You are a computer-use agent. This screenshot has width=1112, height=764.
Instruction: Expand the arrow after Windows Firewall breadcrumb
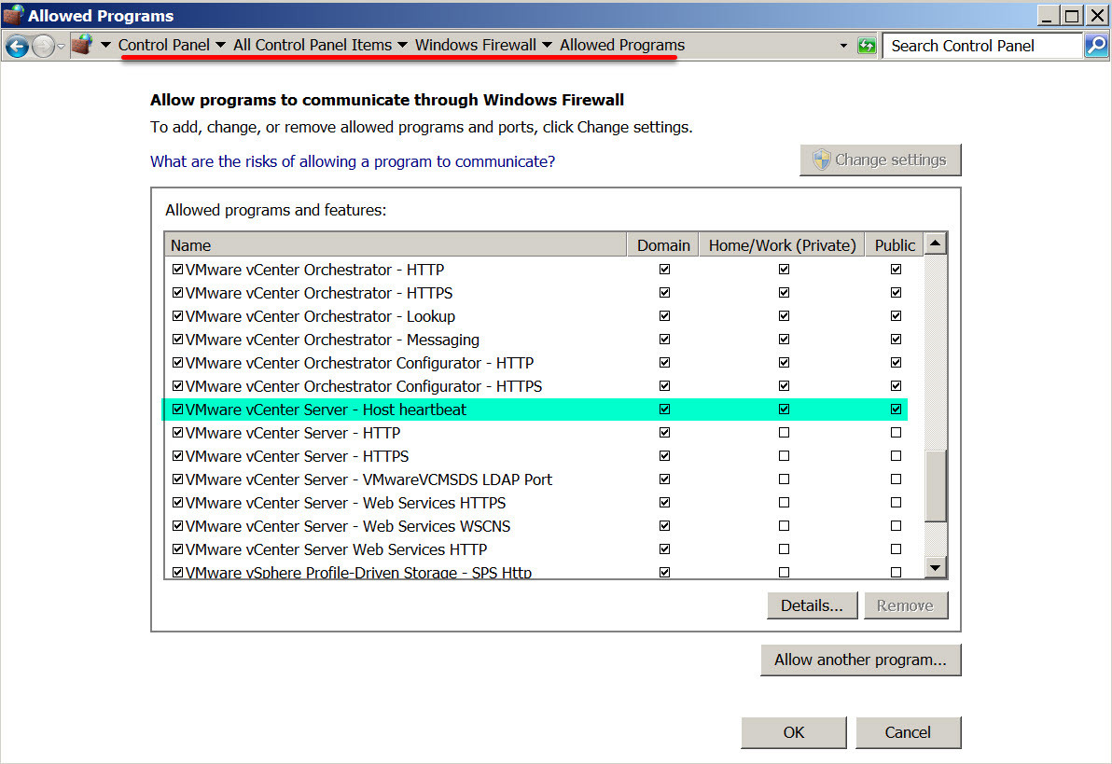(547, 45)
